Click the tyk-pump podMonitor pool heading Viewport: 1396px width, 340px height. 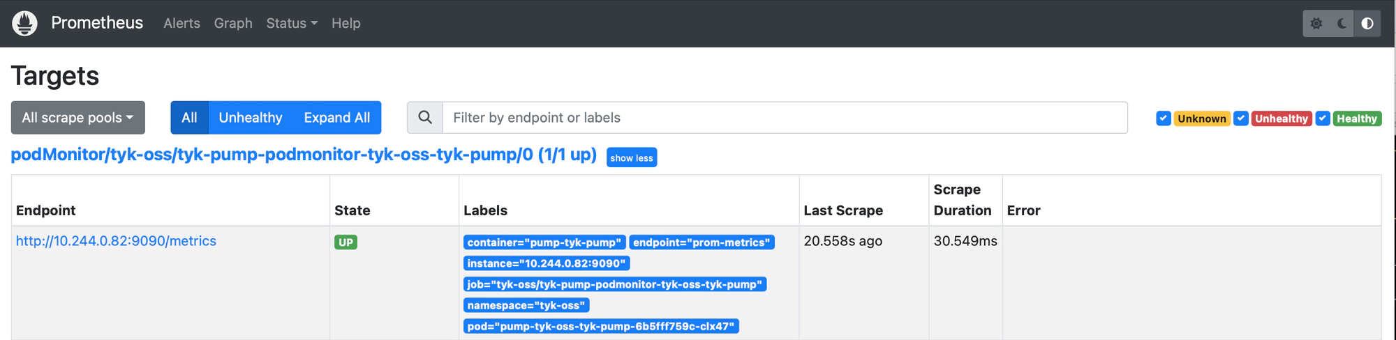pos(304,155)
